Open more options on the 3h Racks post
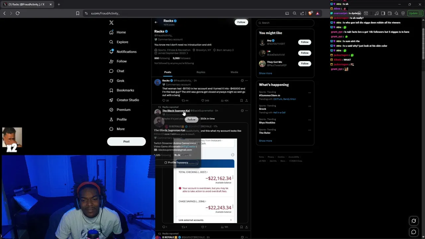 (246, 81)
